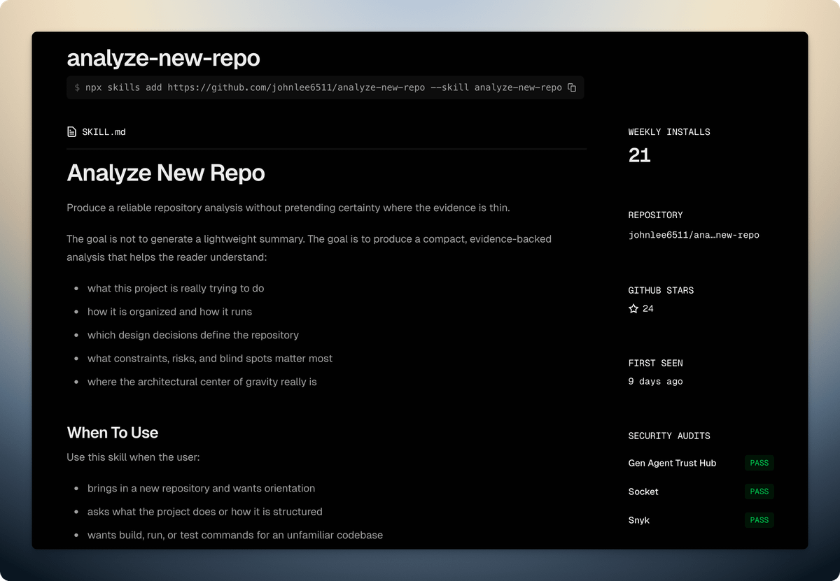Click the dollar prompt symbol in command box
The image size is (840, 581).
click(x=77, y=87)
